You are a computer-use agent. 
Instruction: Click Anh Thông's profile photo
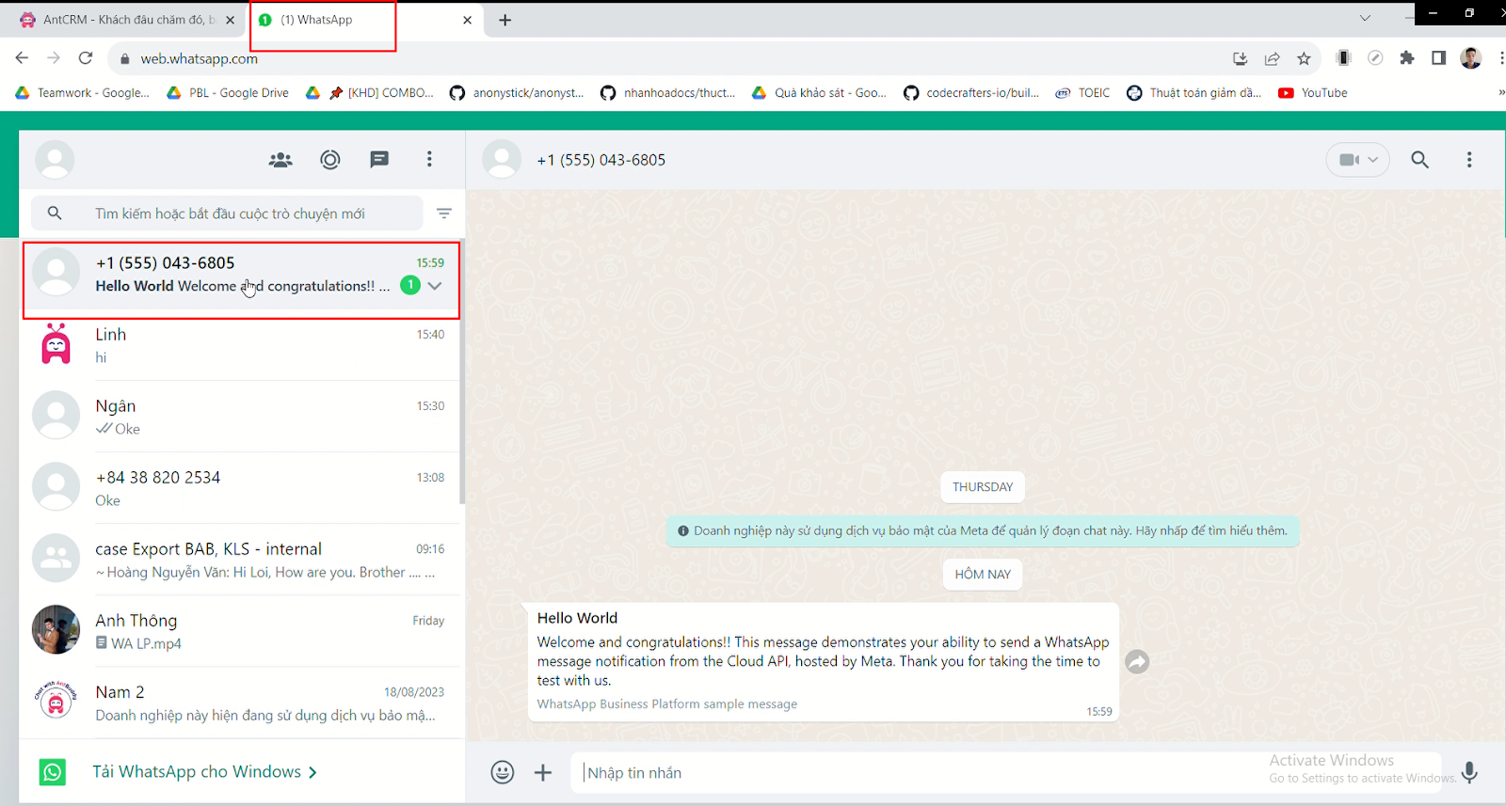point(56,629)
